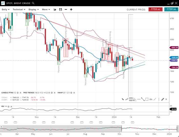Screen dimensions: 179x137
Task: Choose the Abc text annotation tool
Action: pos(151,99)
